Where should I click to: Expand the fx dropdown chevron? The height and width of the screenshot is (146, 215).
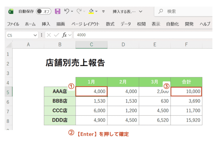[70, 35]
